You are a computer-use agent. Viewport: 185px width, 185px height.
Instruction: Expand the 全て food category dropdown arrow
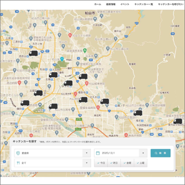coord(86,163)
